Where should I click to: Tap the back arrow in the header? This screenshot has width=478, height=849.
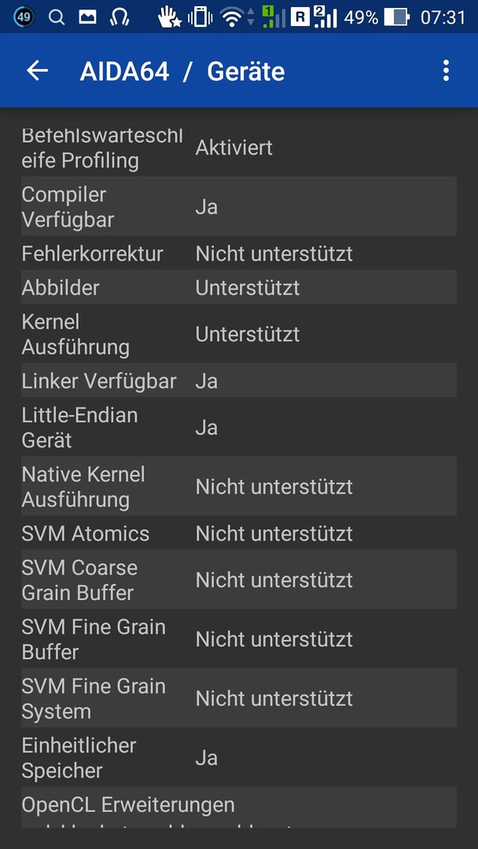(x=38, y=71)
